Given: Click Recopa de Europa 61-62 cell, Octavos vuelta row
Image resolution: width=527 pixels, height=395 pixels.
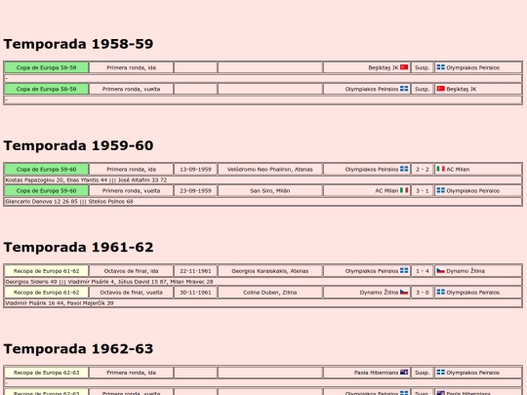Looking at the screenshot, I should (x=47, y=293).
